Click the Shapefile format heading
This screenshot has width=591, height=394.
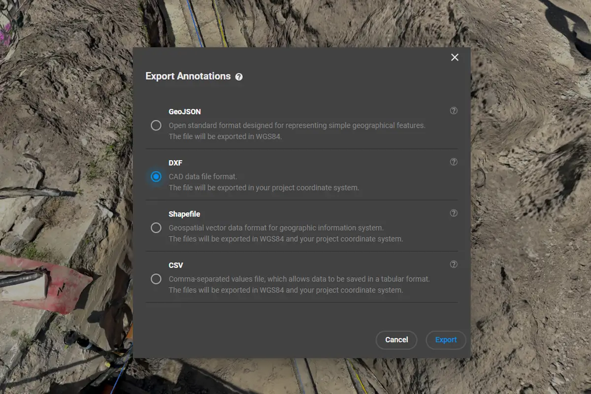coord(184,214)
